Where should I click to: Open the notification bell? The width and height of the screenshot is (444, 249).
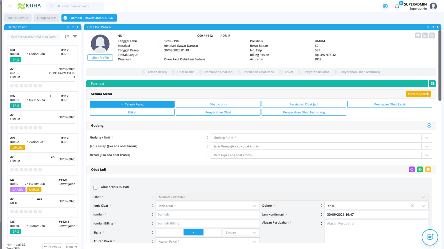397,6
